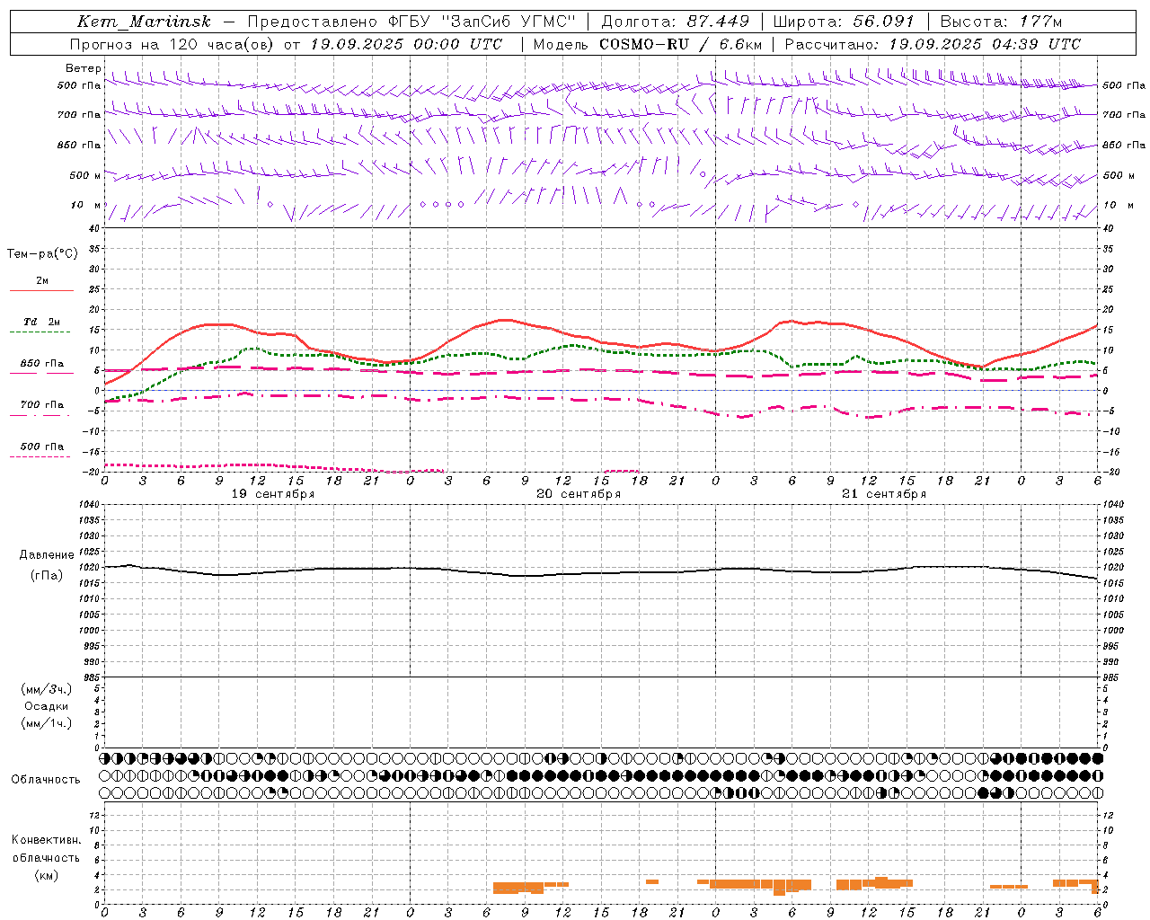
Task: Click the (мм/3ч.) precipitation unit label
Action: click(x=47, y=689)
